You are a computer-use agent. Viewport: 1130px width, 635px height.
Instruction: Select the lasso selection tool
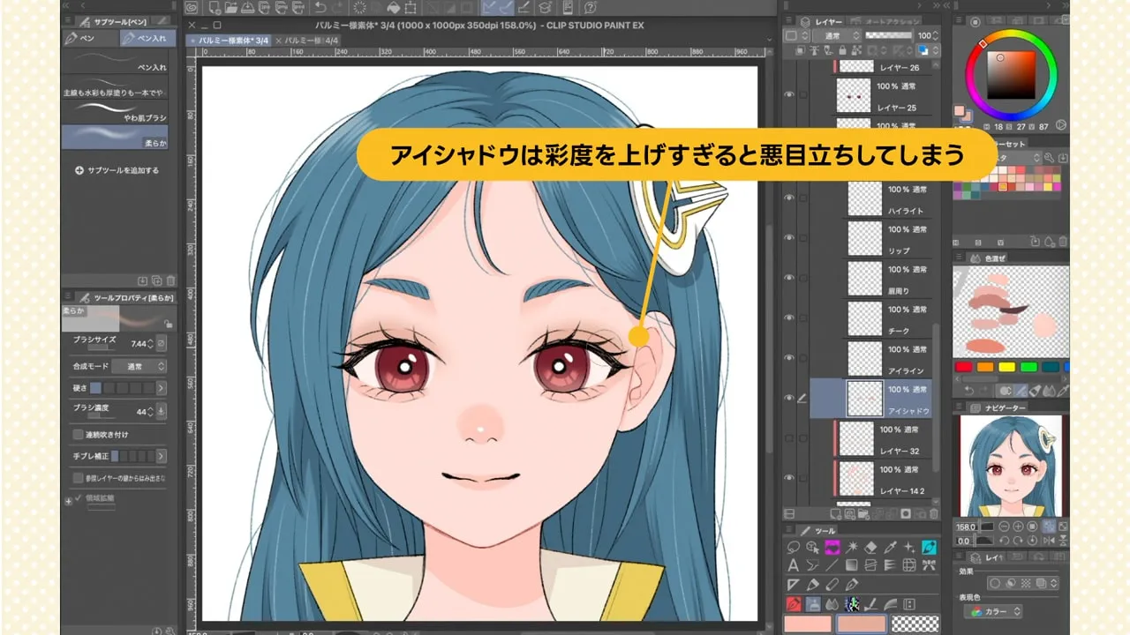coord(794,548)
